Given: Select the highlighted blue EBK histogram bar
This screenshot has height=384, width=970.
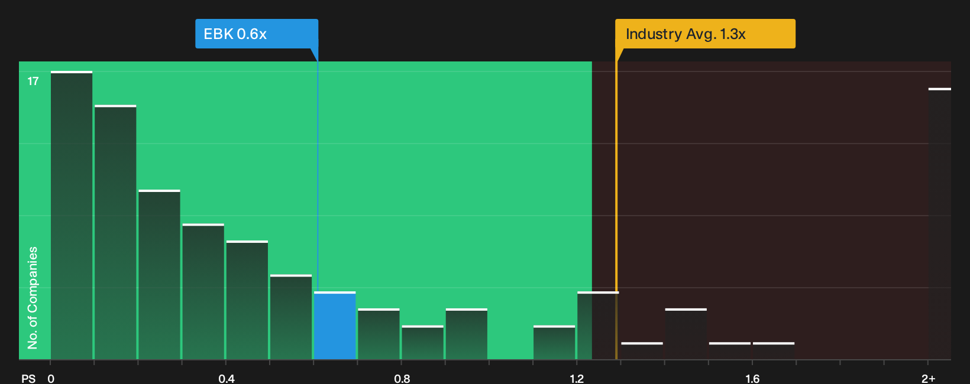Looking at the screenshot, I should point(335,326).
